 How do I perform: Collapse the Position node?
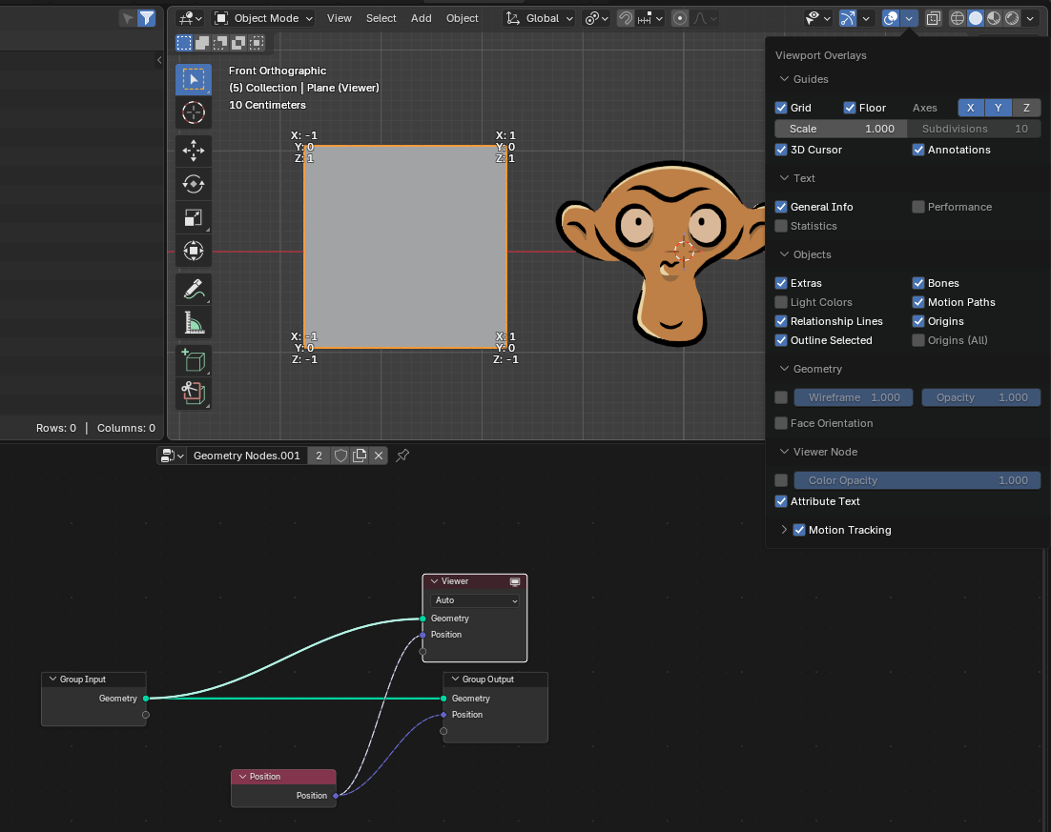coord(242,777)
